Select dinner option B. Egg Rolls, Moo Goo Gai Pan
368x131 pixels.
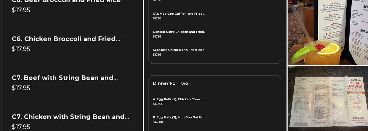[x=180, y=117]
